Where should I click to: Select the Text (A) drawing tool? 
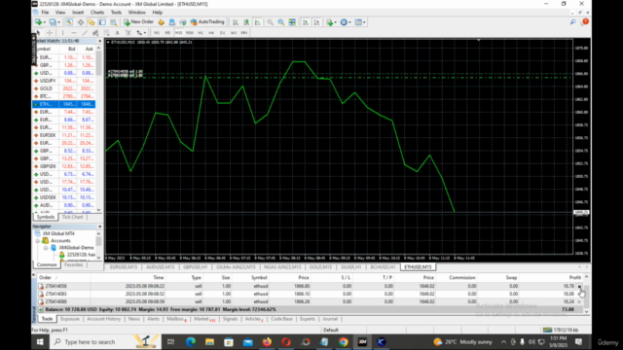pos(117,32)
